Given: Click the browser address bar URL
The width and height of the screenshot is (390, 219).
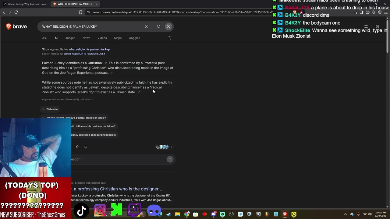Looking at the screenshot, I should point(183,12).
